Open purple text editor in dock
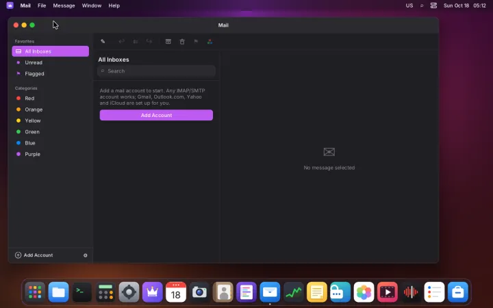The image size is (493, 308). point(246,292)
